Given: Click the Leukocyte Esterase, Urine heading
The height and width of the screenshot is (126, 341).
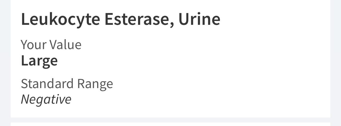Looking at the screenshot, I should coord(121,19).
